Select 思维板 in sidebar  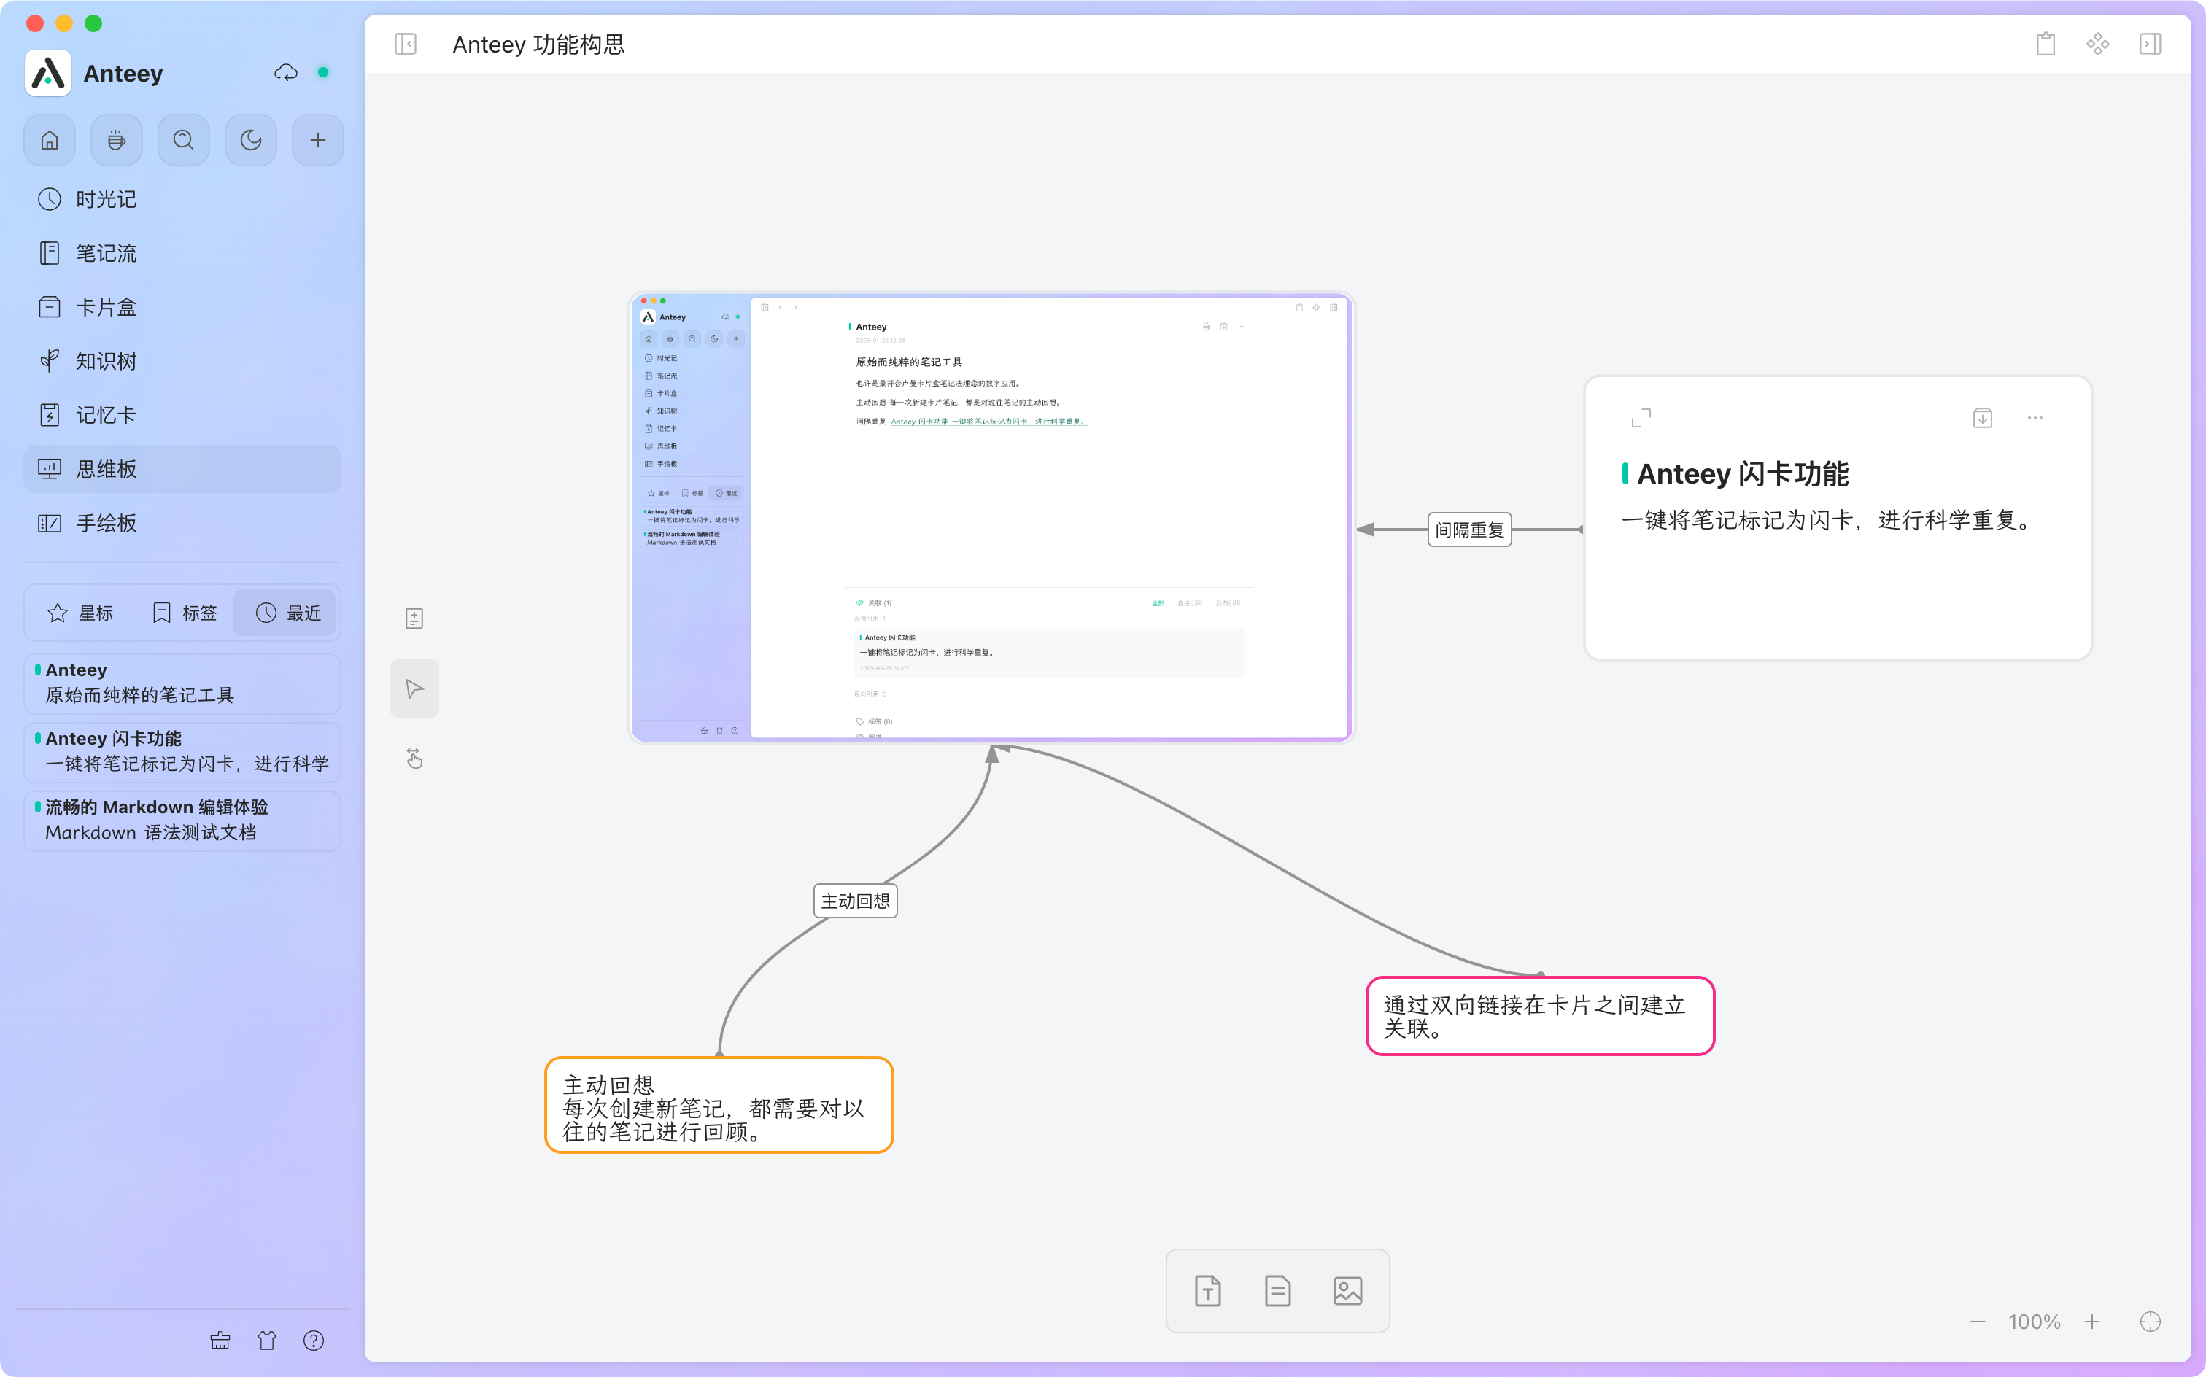[182, 469]
